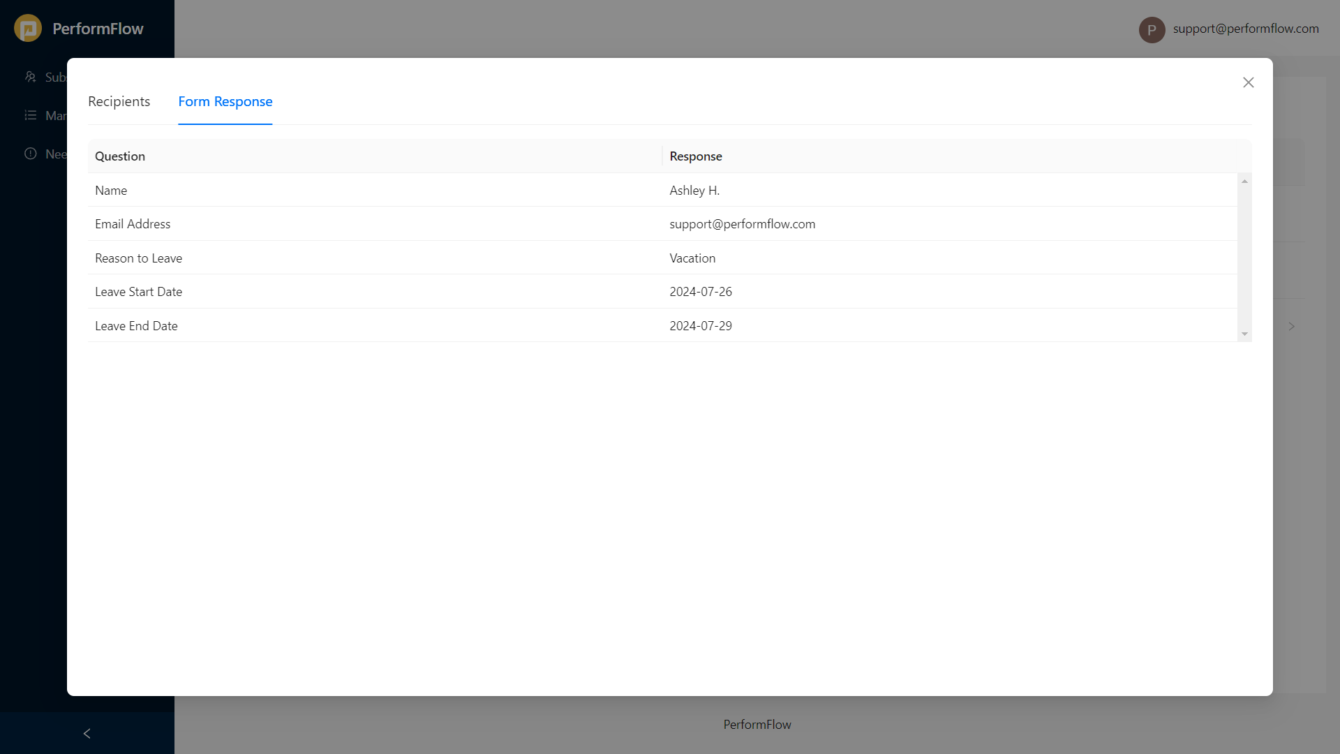
Task: Select the Submissions person-add icon in sidebar
Action: pyautogui.click(x=31, y=77)
